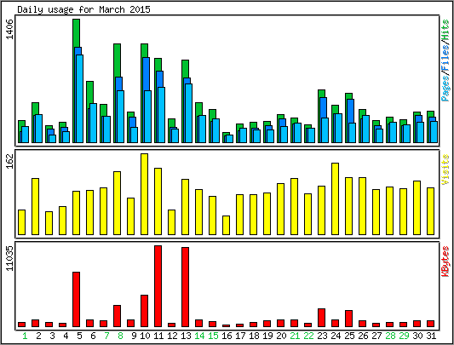Click the yellow Visits legend label
The image size is (454, 345).
pyautogui.click(x=445, y=170)
